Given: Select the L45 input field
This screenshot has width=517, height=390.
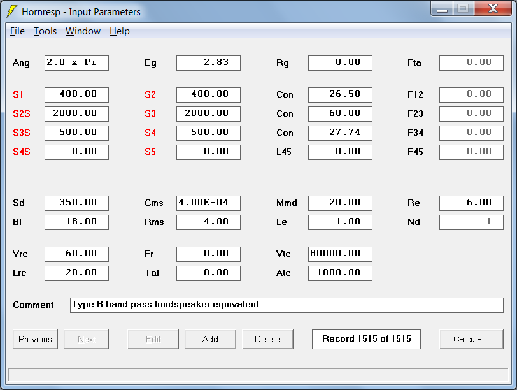Looking at the screenshot, I should pyautogui.click(x=340, y=152).
